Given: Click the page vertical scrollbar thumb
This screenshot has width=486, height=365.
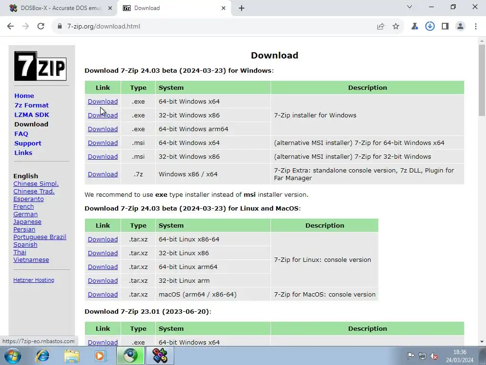Looking at the screenshot, I should 482,80.
